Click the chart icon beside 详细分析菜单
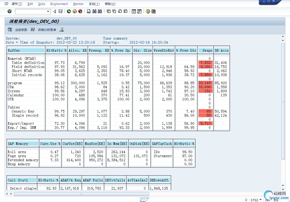Viewport: 290px width, 202px height. click(x=33, y=29)
